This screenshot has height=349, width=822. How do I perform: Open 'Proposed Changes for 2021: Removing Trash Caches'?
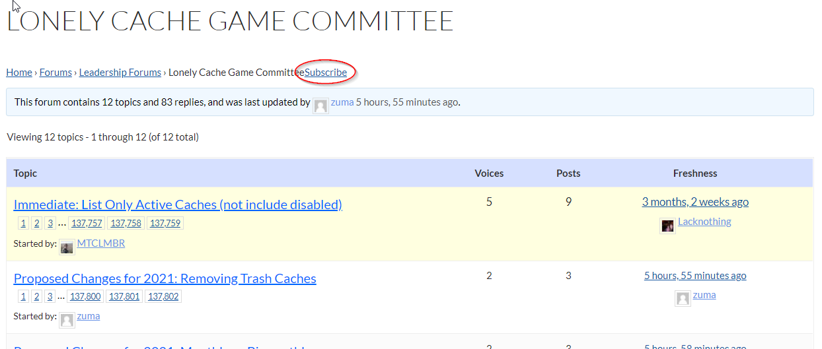pos(165,278)
